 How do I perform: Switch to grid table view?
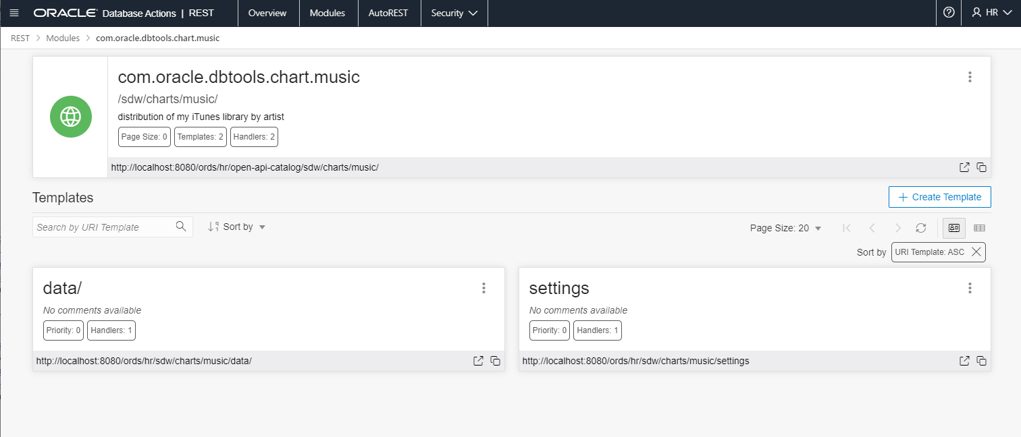(x=979, y=228)
